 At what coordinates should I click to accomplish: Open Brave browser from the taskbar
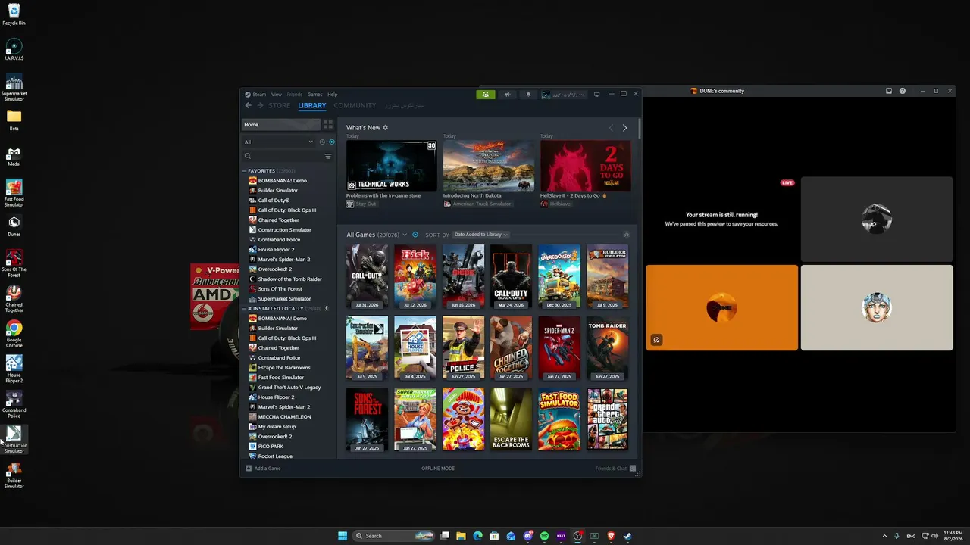pyautogui.click(x=611, y=536)
